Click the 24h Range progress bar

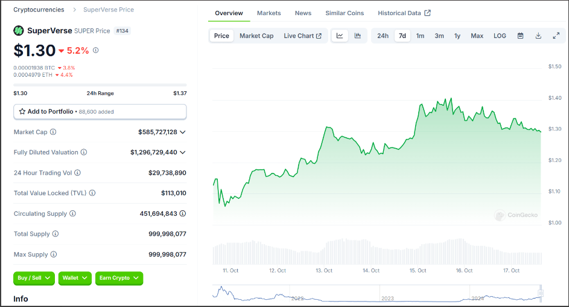(x=100, y=85)
